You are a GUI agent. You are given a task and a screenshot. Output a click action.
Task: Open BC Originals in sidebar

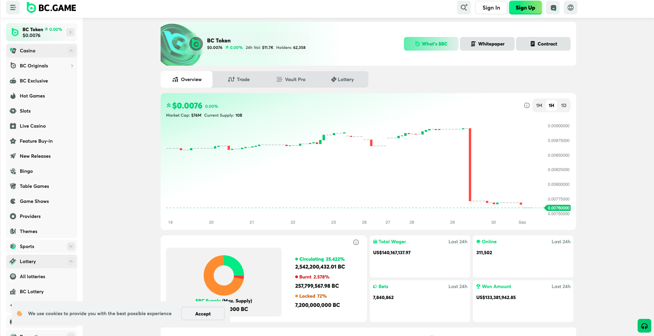(x=42, y=66)
